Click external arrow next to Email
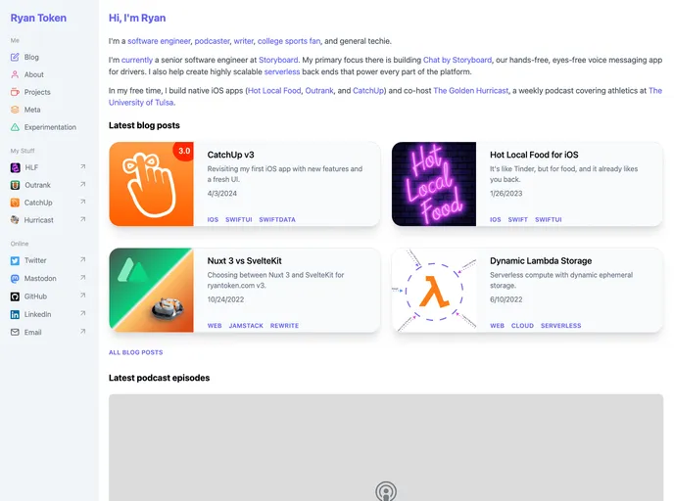The image size is (674, 501). [83, 332]
